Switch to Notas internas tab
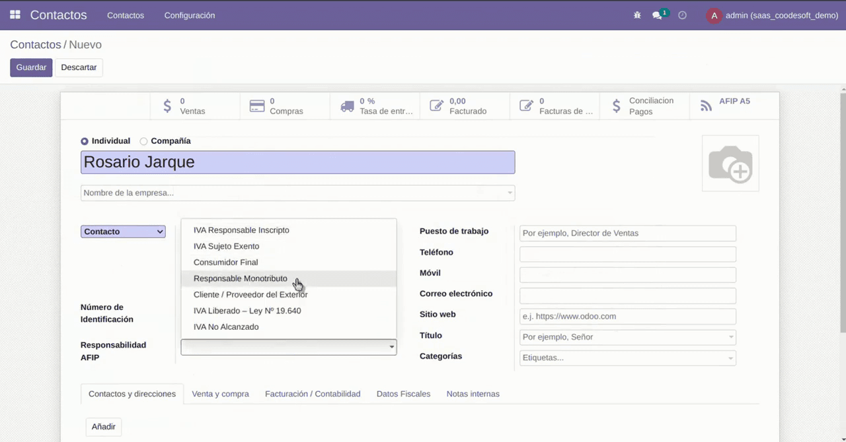 473,394
